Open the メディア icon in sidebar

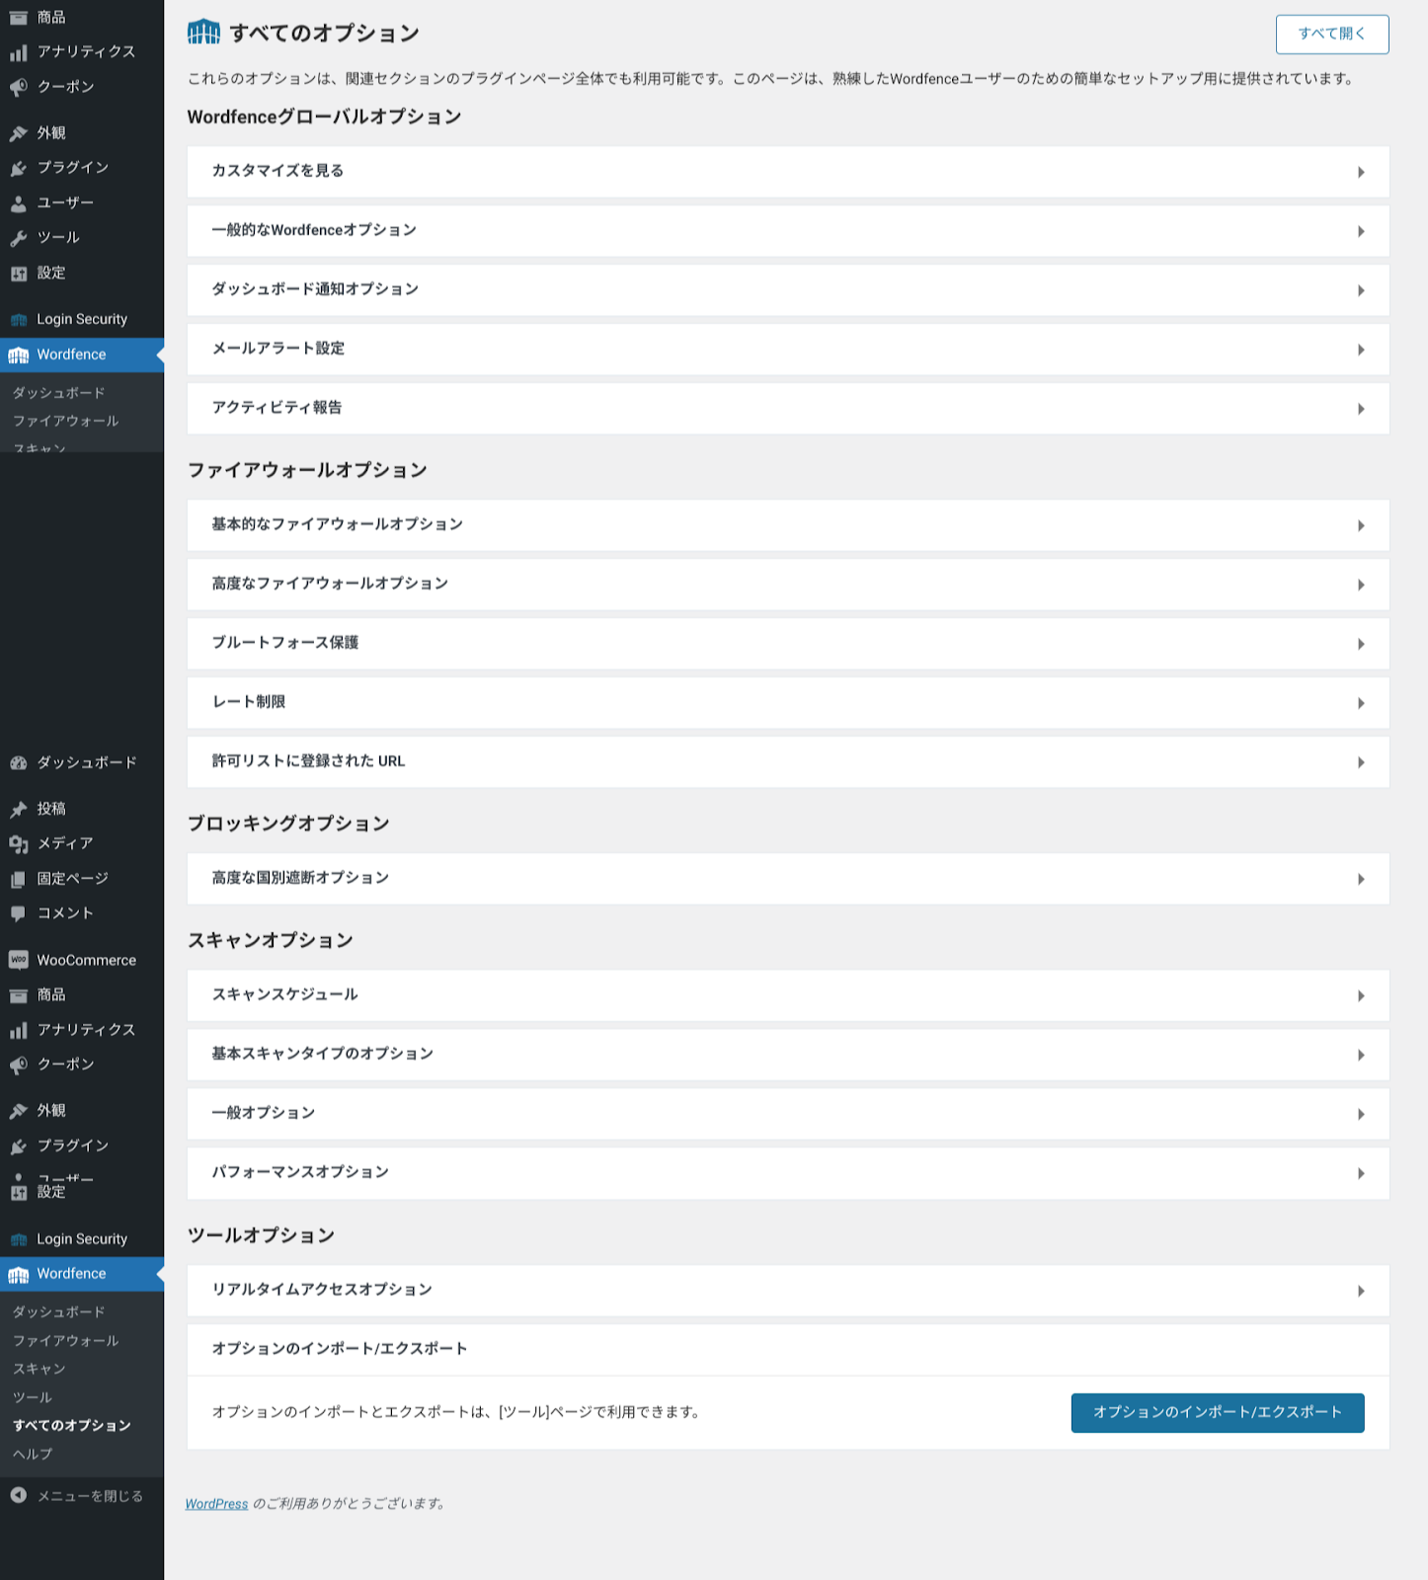coord(18,844)
